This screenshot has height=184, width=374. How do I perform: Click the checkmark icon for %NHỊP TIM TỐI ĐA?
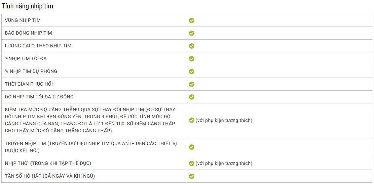click(x=191, y=58)
